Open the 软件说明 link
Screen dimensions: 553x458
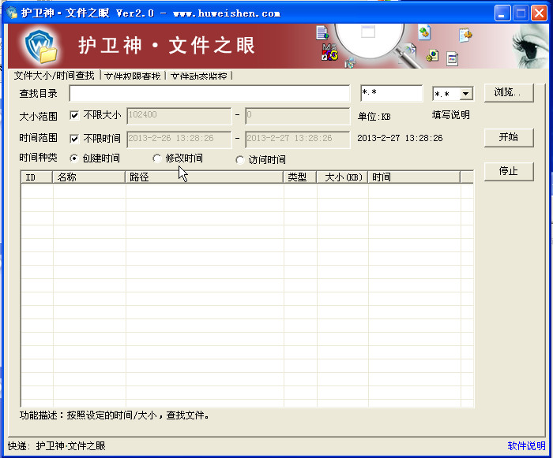(x=526, y=445)
